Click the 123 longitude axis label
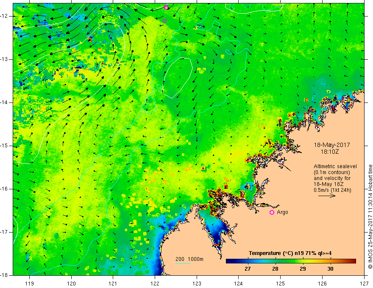The width and height of the screenshot is (373, 288). 197,283
